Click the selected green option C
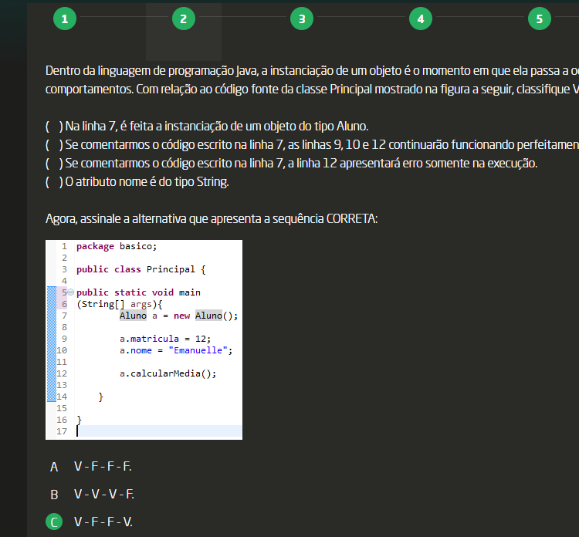579x537 pixels. click(x=54, y=522)
